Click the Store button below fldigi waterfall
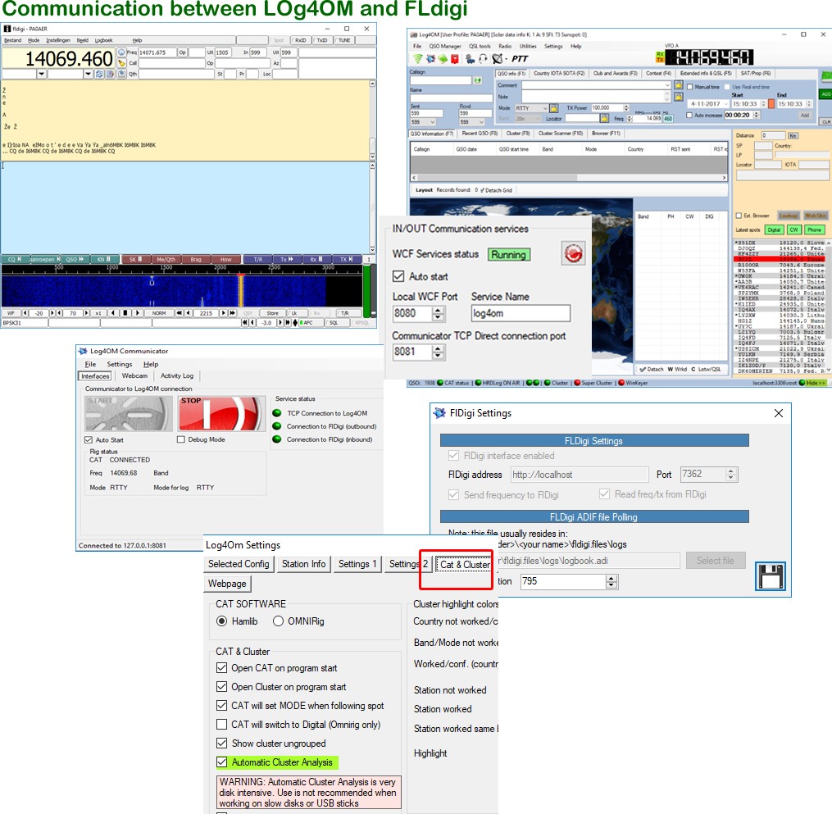The height and width of the screenshot is (814, 832). 273,313
